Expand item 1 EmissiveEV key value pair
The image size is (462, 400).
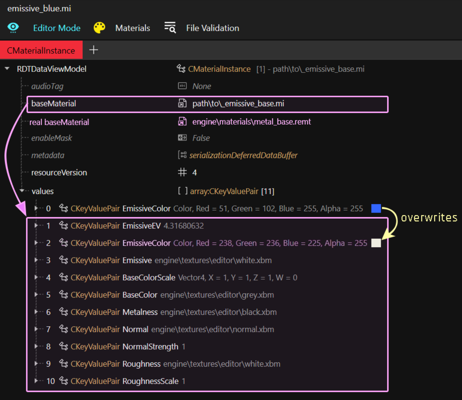point(36,226)
